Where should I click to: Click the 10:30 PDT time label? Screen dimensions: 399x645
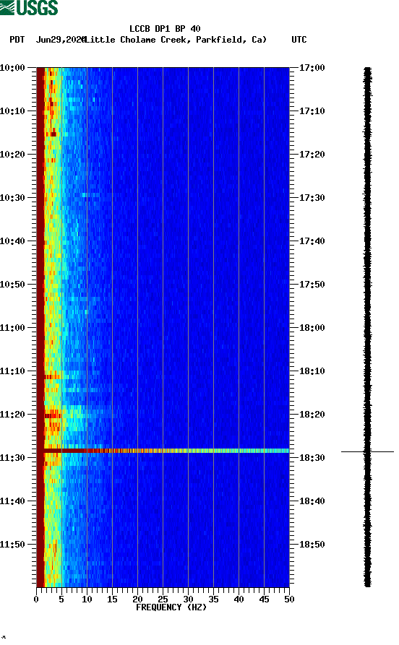pos(12,197)
